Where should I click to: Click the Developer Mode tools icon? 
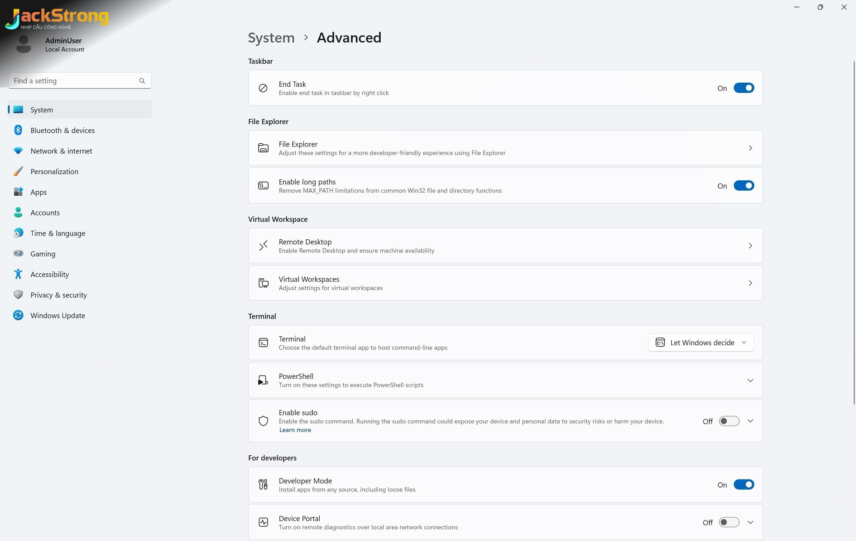pos(263,484)
